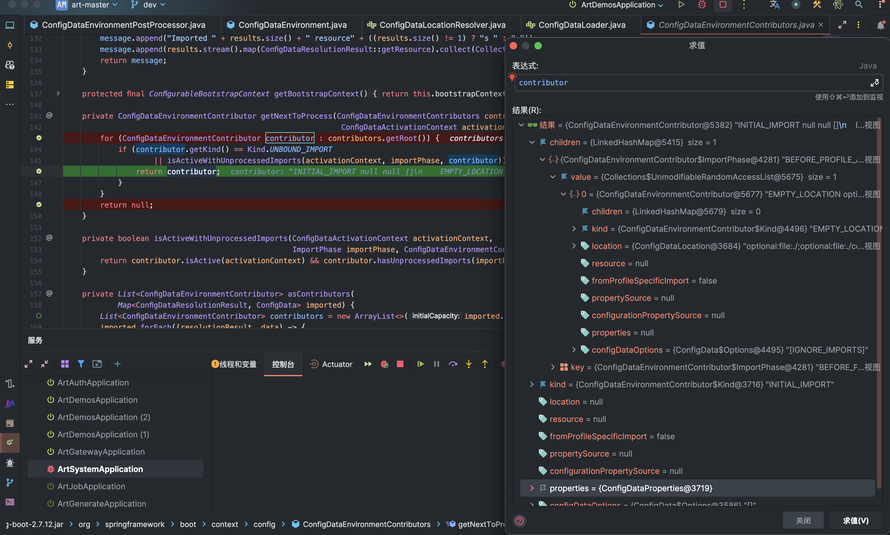Expand the properties ConfigDataProperties@3719 node
The image size is (890, 535).
(x=532, y=488)
